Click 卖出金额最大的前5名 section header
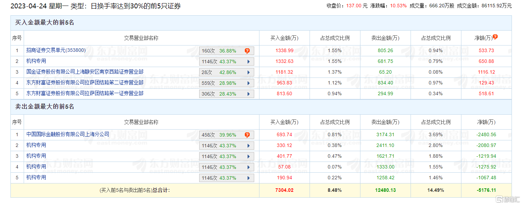Viewport: 522px width, 205px height. [x=45, y=107]
